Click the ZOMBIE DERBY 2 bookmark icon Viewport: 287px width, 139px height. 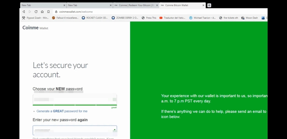point(113,18)
